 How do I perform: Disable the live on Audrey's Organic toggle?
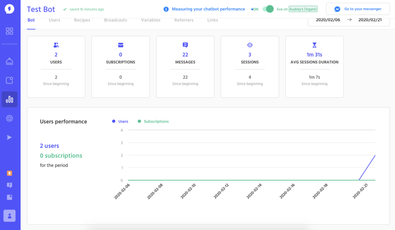268,9
